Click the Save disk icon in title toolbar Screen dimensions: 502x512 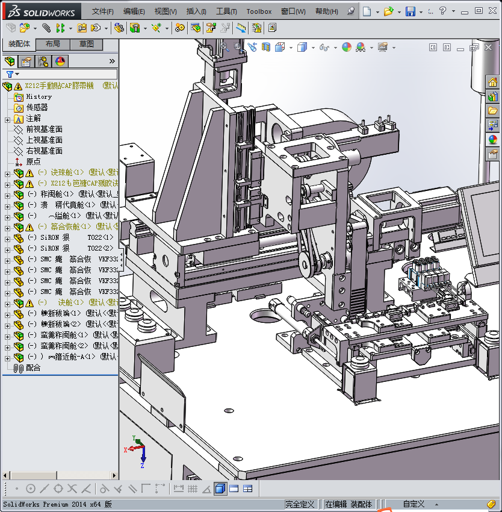(x=410, y=11)
